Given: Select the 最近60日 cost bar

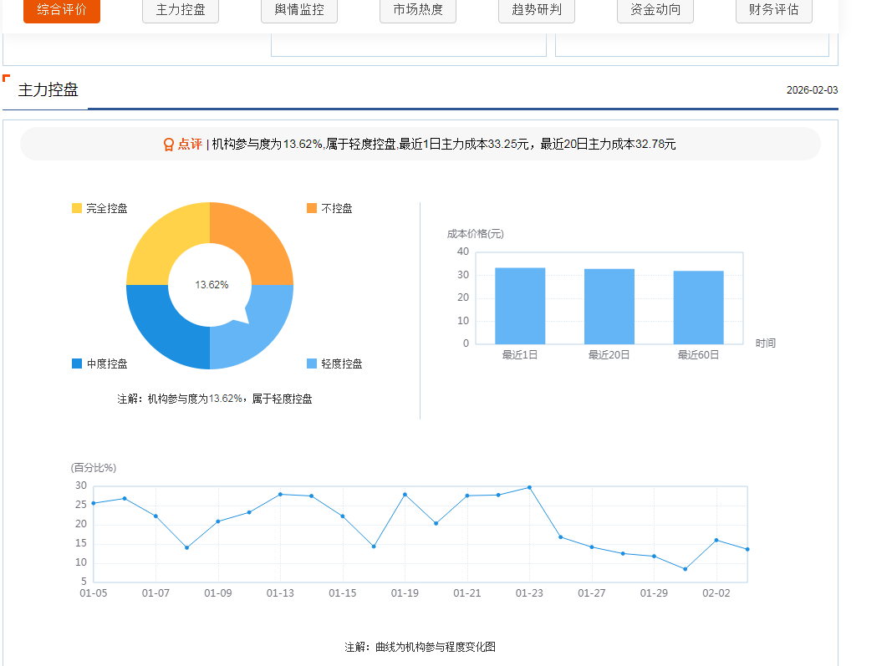Looking at the screenshot, I should point(699,306).
